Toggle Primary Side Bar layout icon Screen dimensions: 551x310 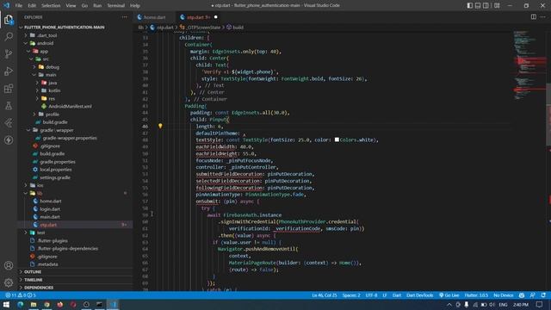[470, 5]
